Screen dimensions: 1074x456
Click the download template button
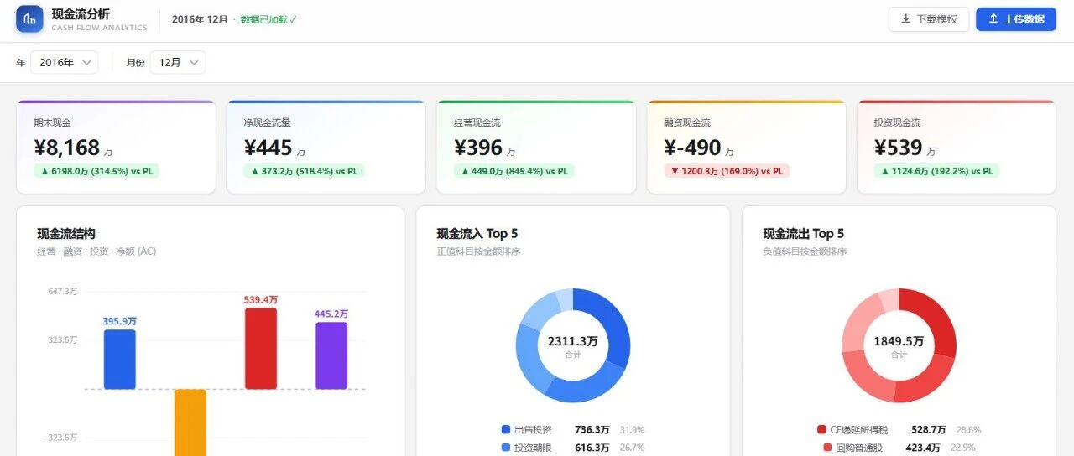coord(929,19)
